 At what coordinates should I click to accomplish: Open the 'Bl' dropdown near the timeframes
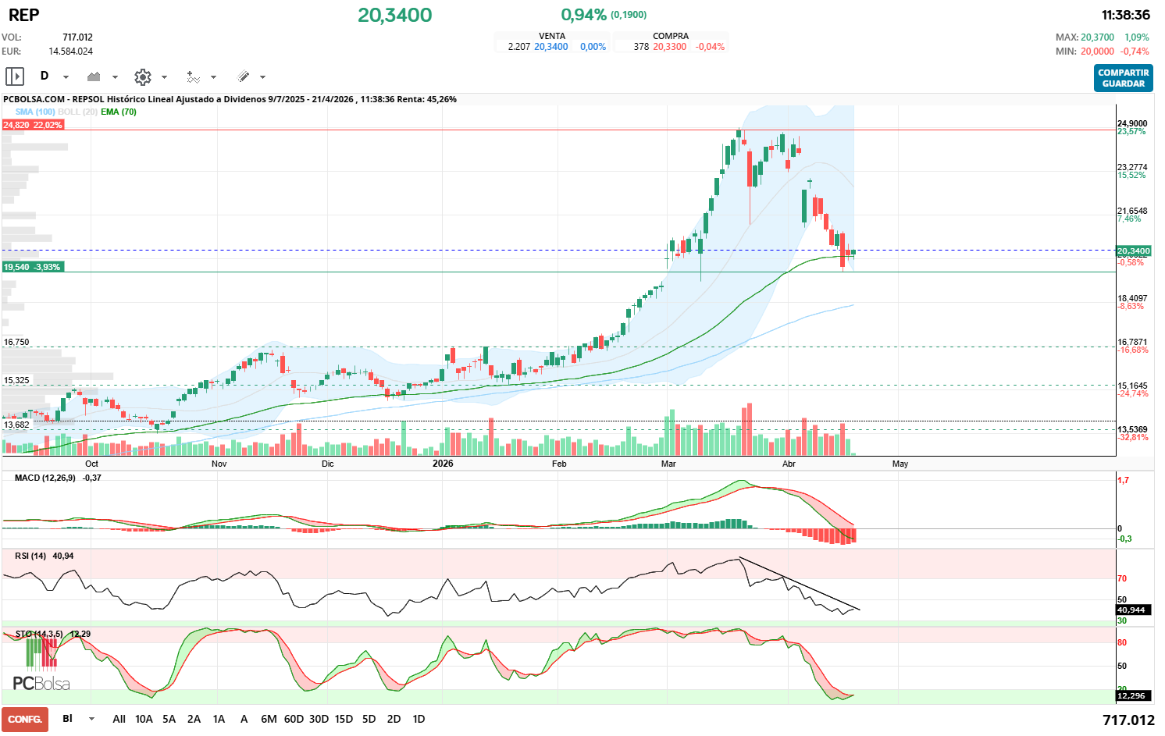click(x=75, y=719)
